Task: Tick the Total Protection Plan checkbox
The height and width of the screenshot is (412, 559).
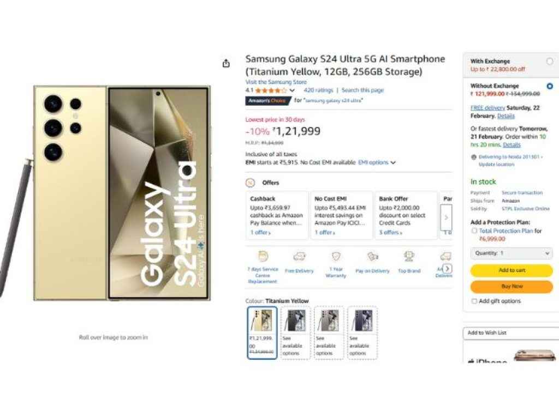Action: [x=474, y=231]
